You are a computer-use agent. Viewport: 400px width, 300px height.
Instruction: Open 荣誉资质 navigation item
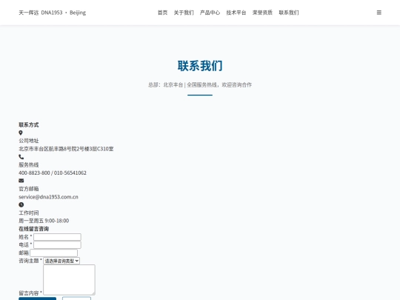pos(262,13)
